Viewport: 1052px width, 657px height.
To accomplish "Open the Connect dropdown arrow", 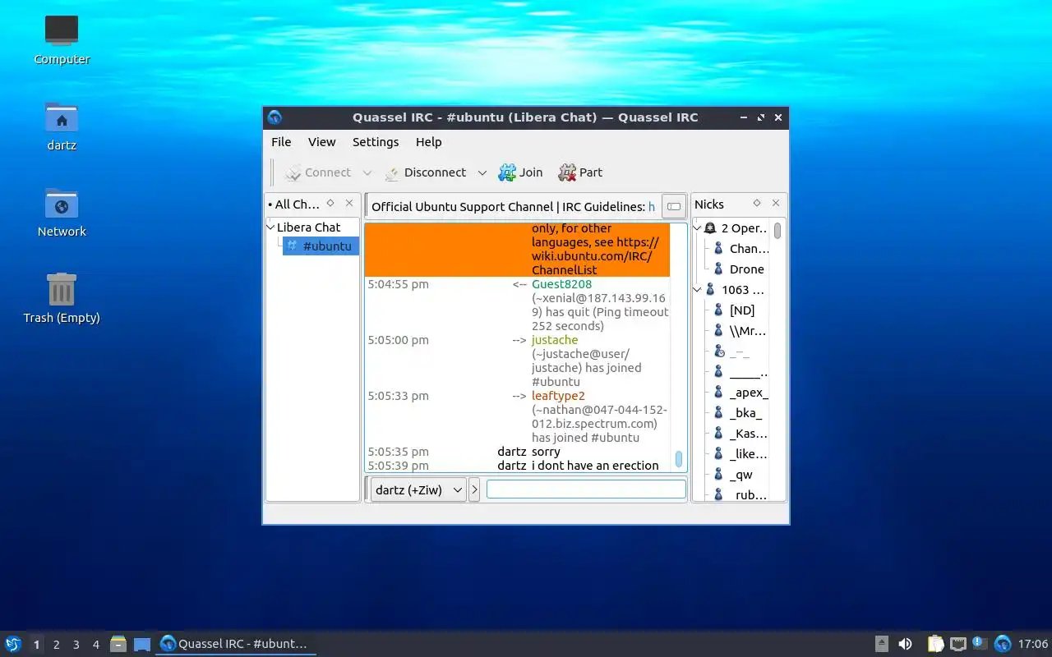I will coord(367,173).
